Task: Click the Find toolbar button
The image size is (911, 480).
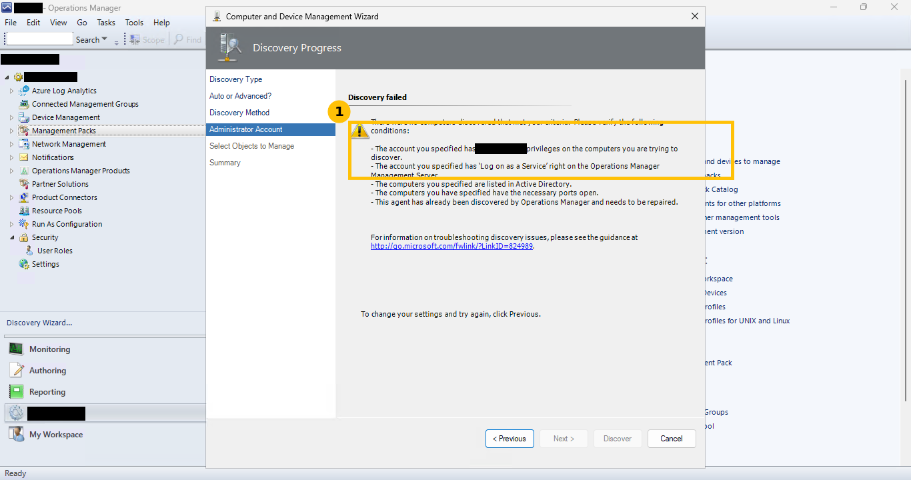Action: pyautogui.click(x=187, y=40)
